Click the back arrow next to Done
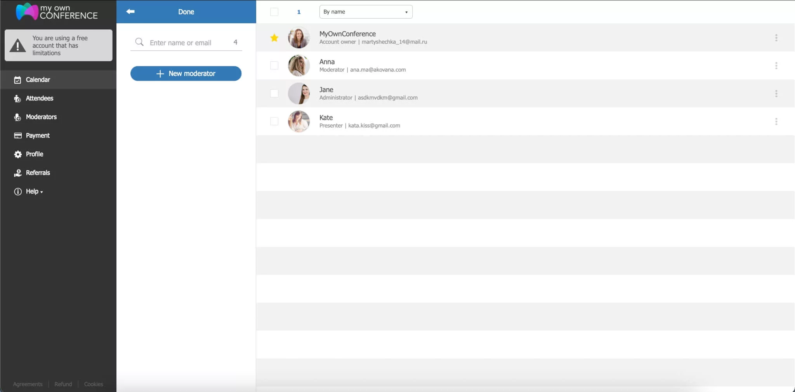 point(130,12)
